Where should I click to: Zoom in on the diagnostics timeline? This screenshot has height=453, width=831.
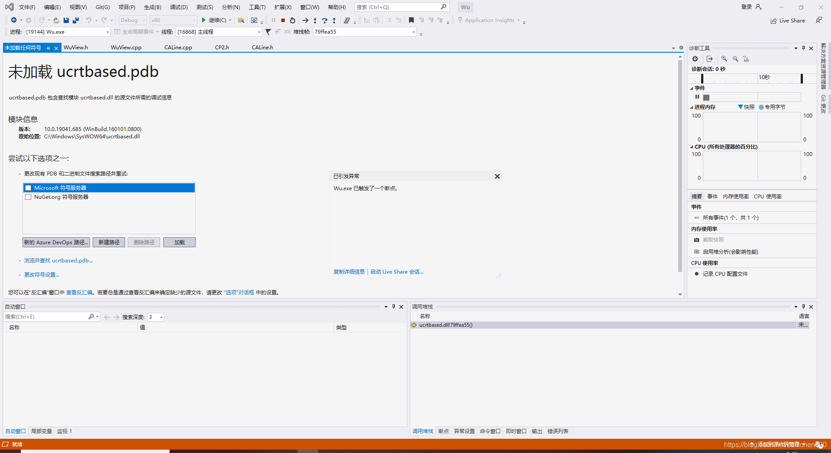coord(724,59)
